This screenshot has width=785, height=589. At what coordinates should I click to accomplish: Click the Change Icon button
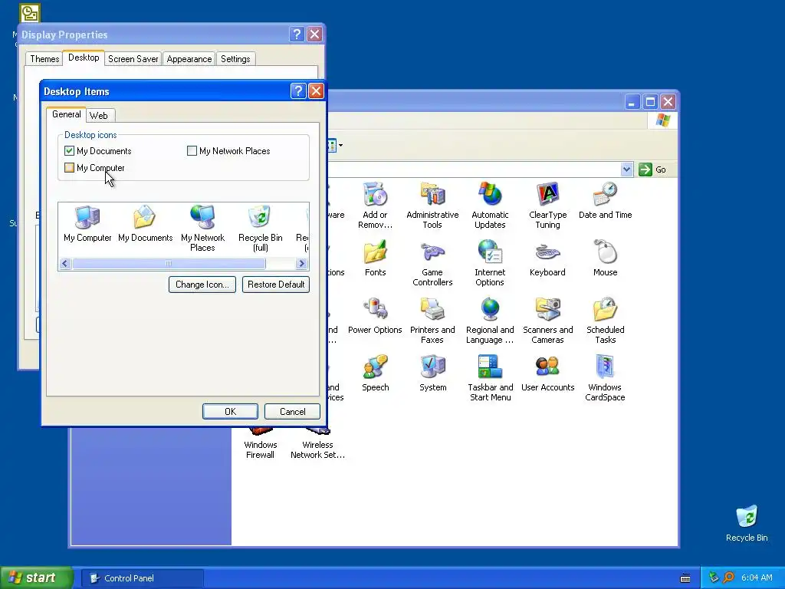click(202, 285)
